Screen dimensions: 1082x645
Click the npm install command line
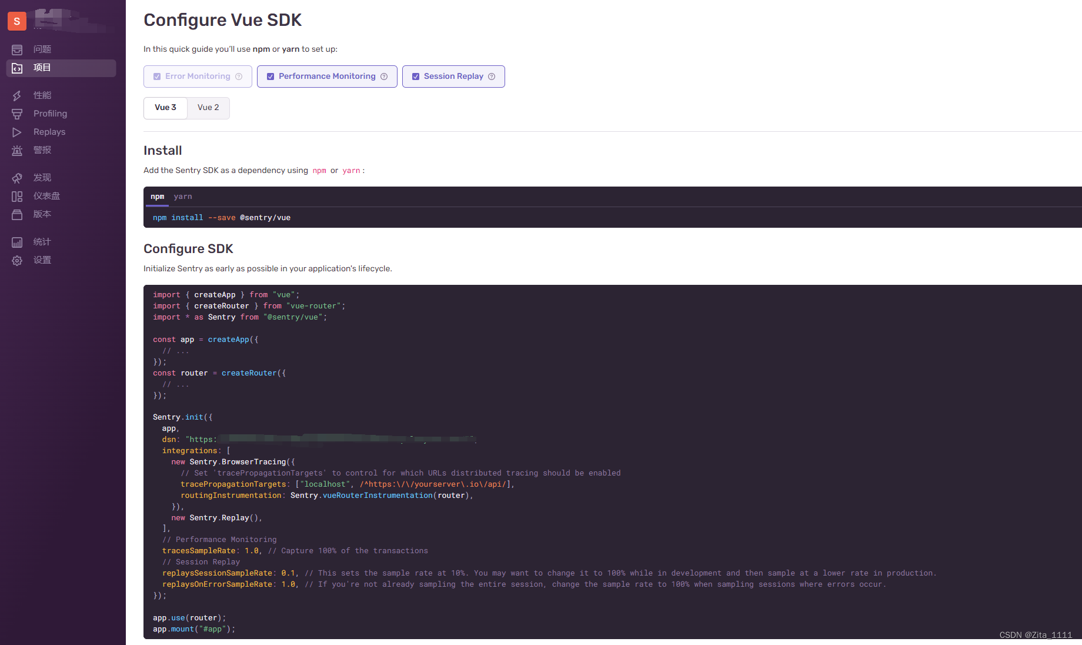[x=222, y=218]
